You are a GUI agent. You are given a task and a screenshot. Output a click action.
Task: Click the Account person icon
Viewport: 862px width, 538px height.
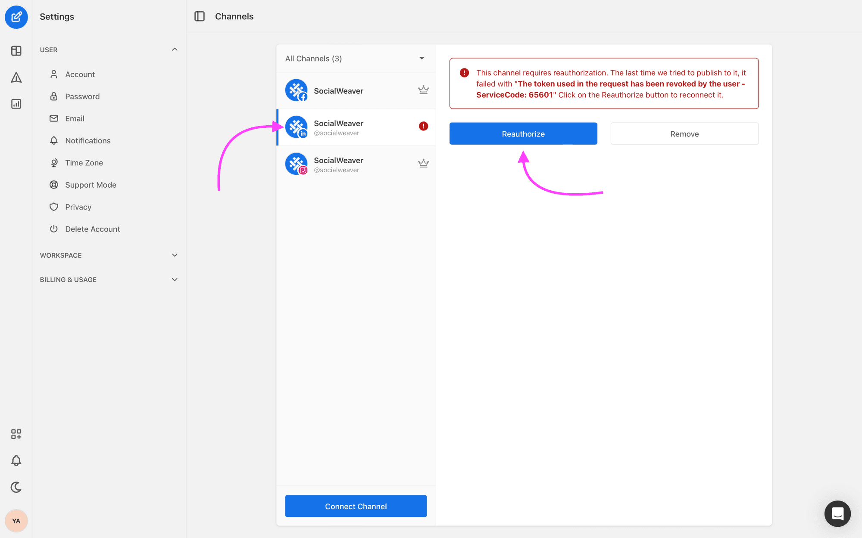(x=54, y=74)
